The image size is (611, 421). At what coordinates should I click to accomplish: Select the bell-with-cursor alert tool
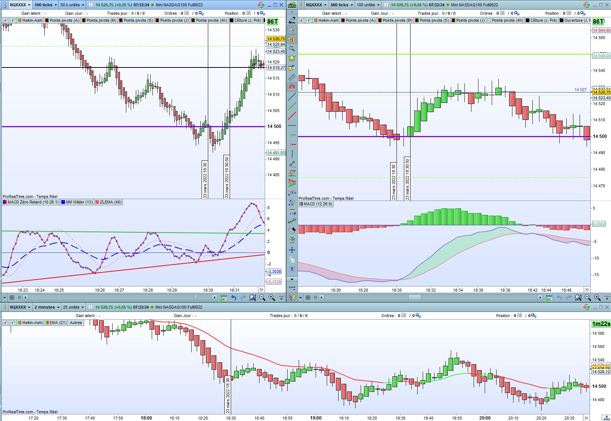pos(292,68)
